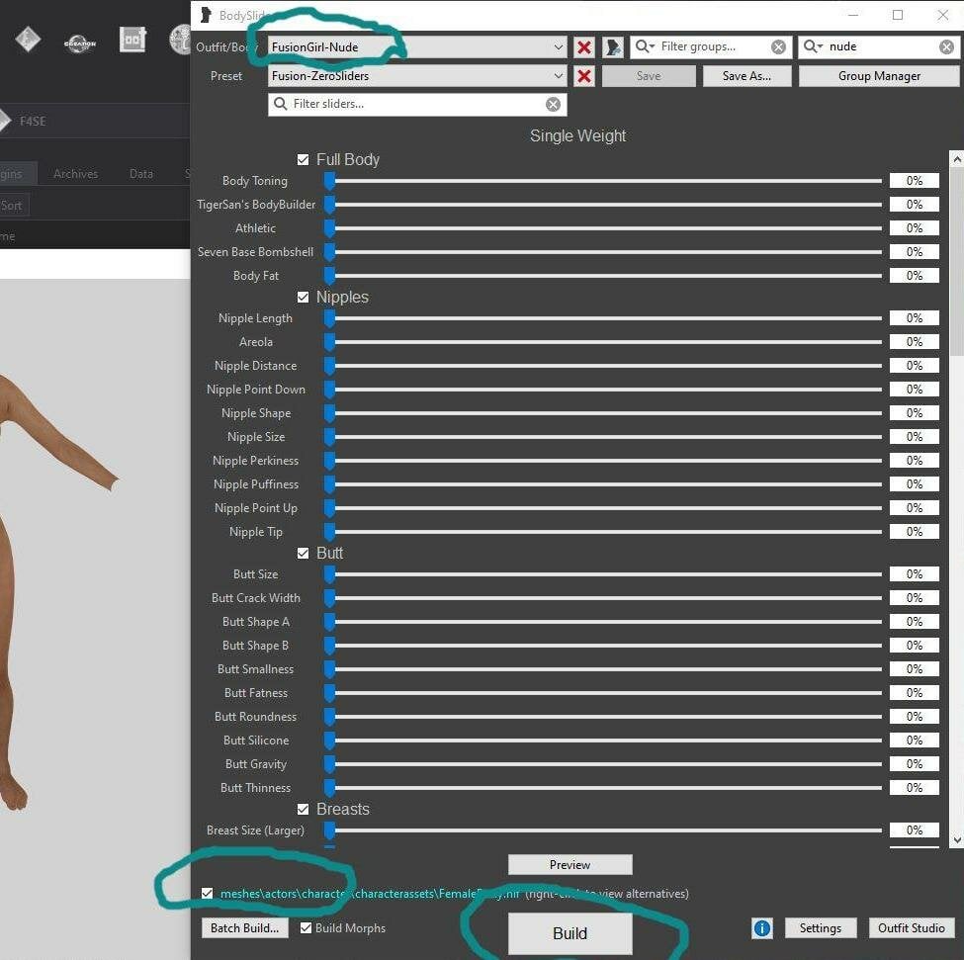This screenshot has width=964, height=960.
Task: Click slider list scrollbar up arrow
Action: (x=957, y=159)
